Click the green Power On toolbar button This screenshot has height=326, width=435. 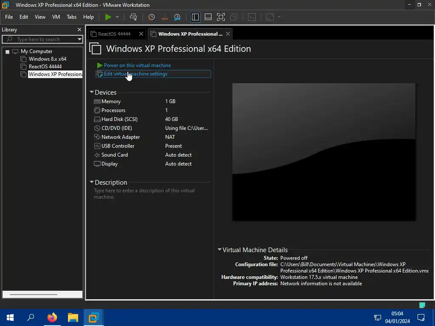(108, 17)
